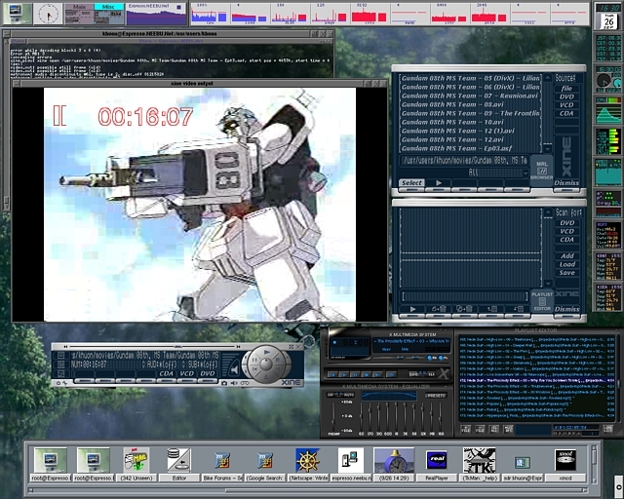Choose the DVD source in the MRL browser
624x499 pixels.
coord(566,96)
